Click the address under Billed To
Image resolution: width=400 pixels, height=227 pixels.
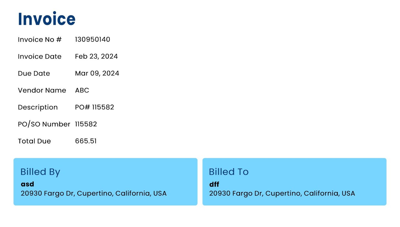click(x=282, y=194)
